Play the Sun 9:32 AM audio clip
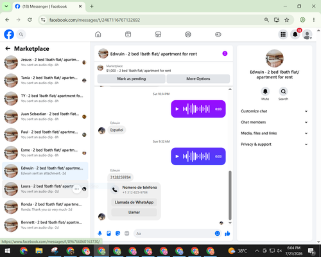The height and width of the screenshot is (257, 321). (177, 156)
